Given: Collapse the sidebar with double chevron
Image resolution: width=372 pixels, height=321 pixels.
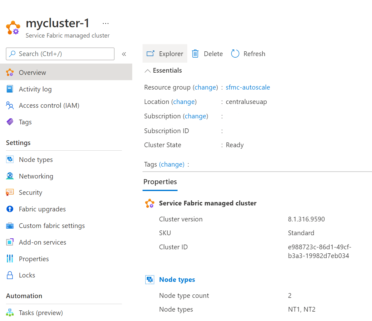Looking at the screenshot, I should click(x=124, y=54).
